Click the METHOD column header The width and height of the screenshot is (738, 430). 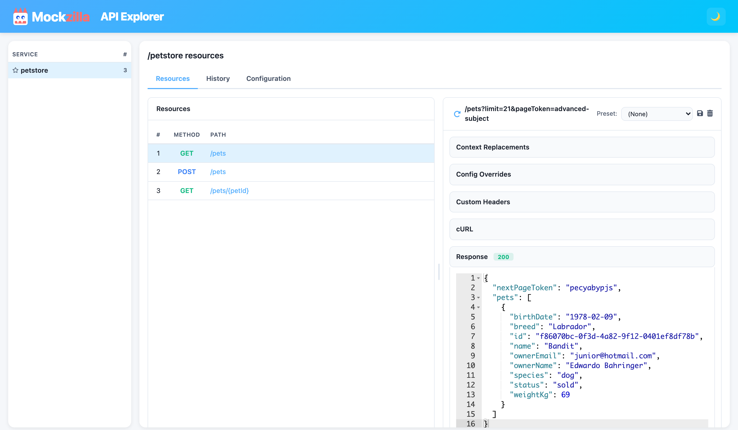[x=187, y=135]
